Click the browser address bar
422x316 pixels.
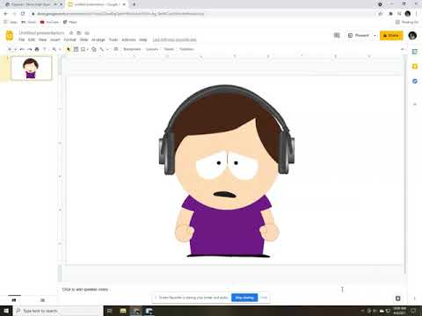click(202, 14)
